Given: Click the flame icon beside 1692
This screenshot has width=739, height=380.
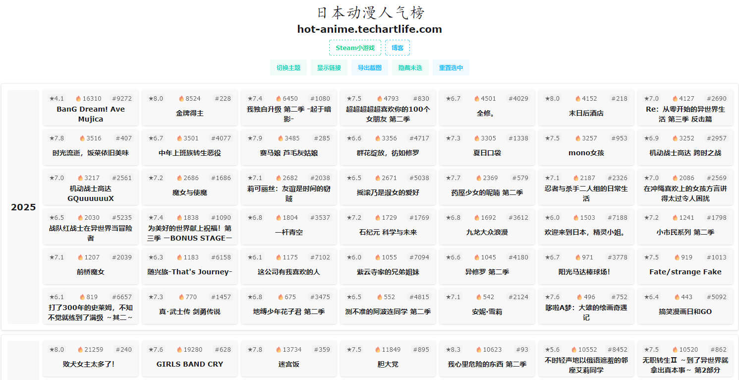Looking at the screenshot, I should click(x=477, y=218).
